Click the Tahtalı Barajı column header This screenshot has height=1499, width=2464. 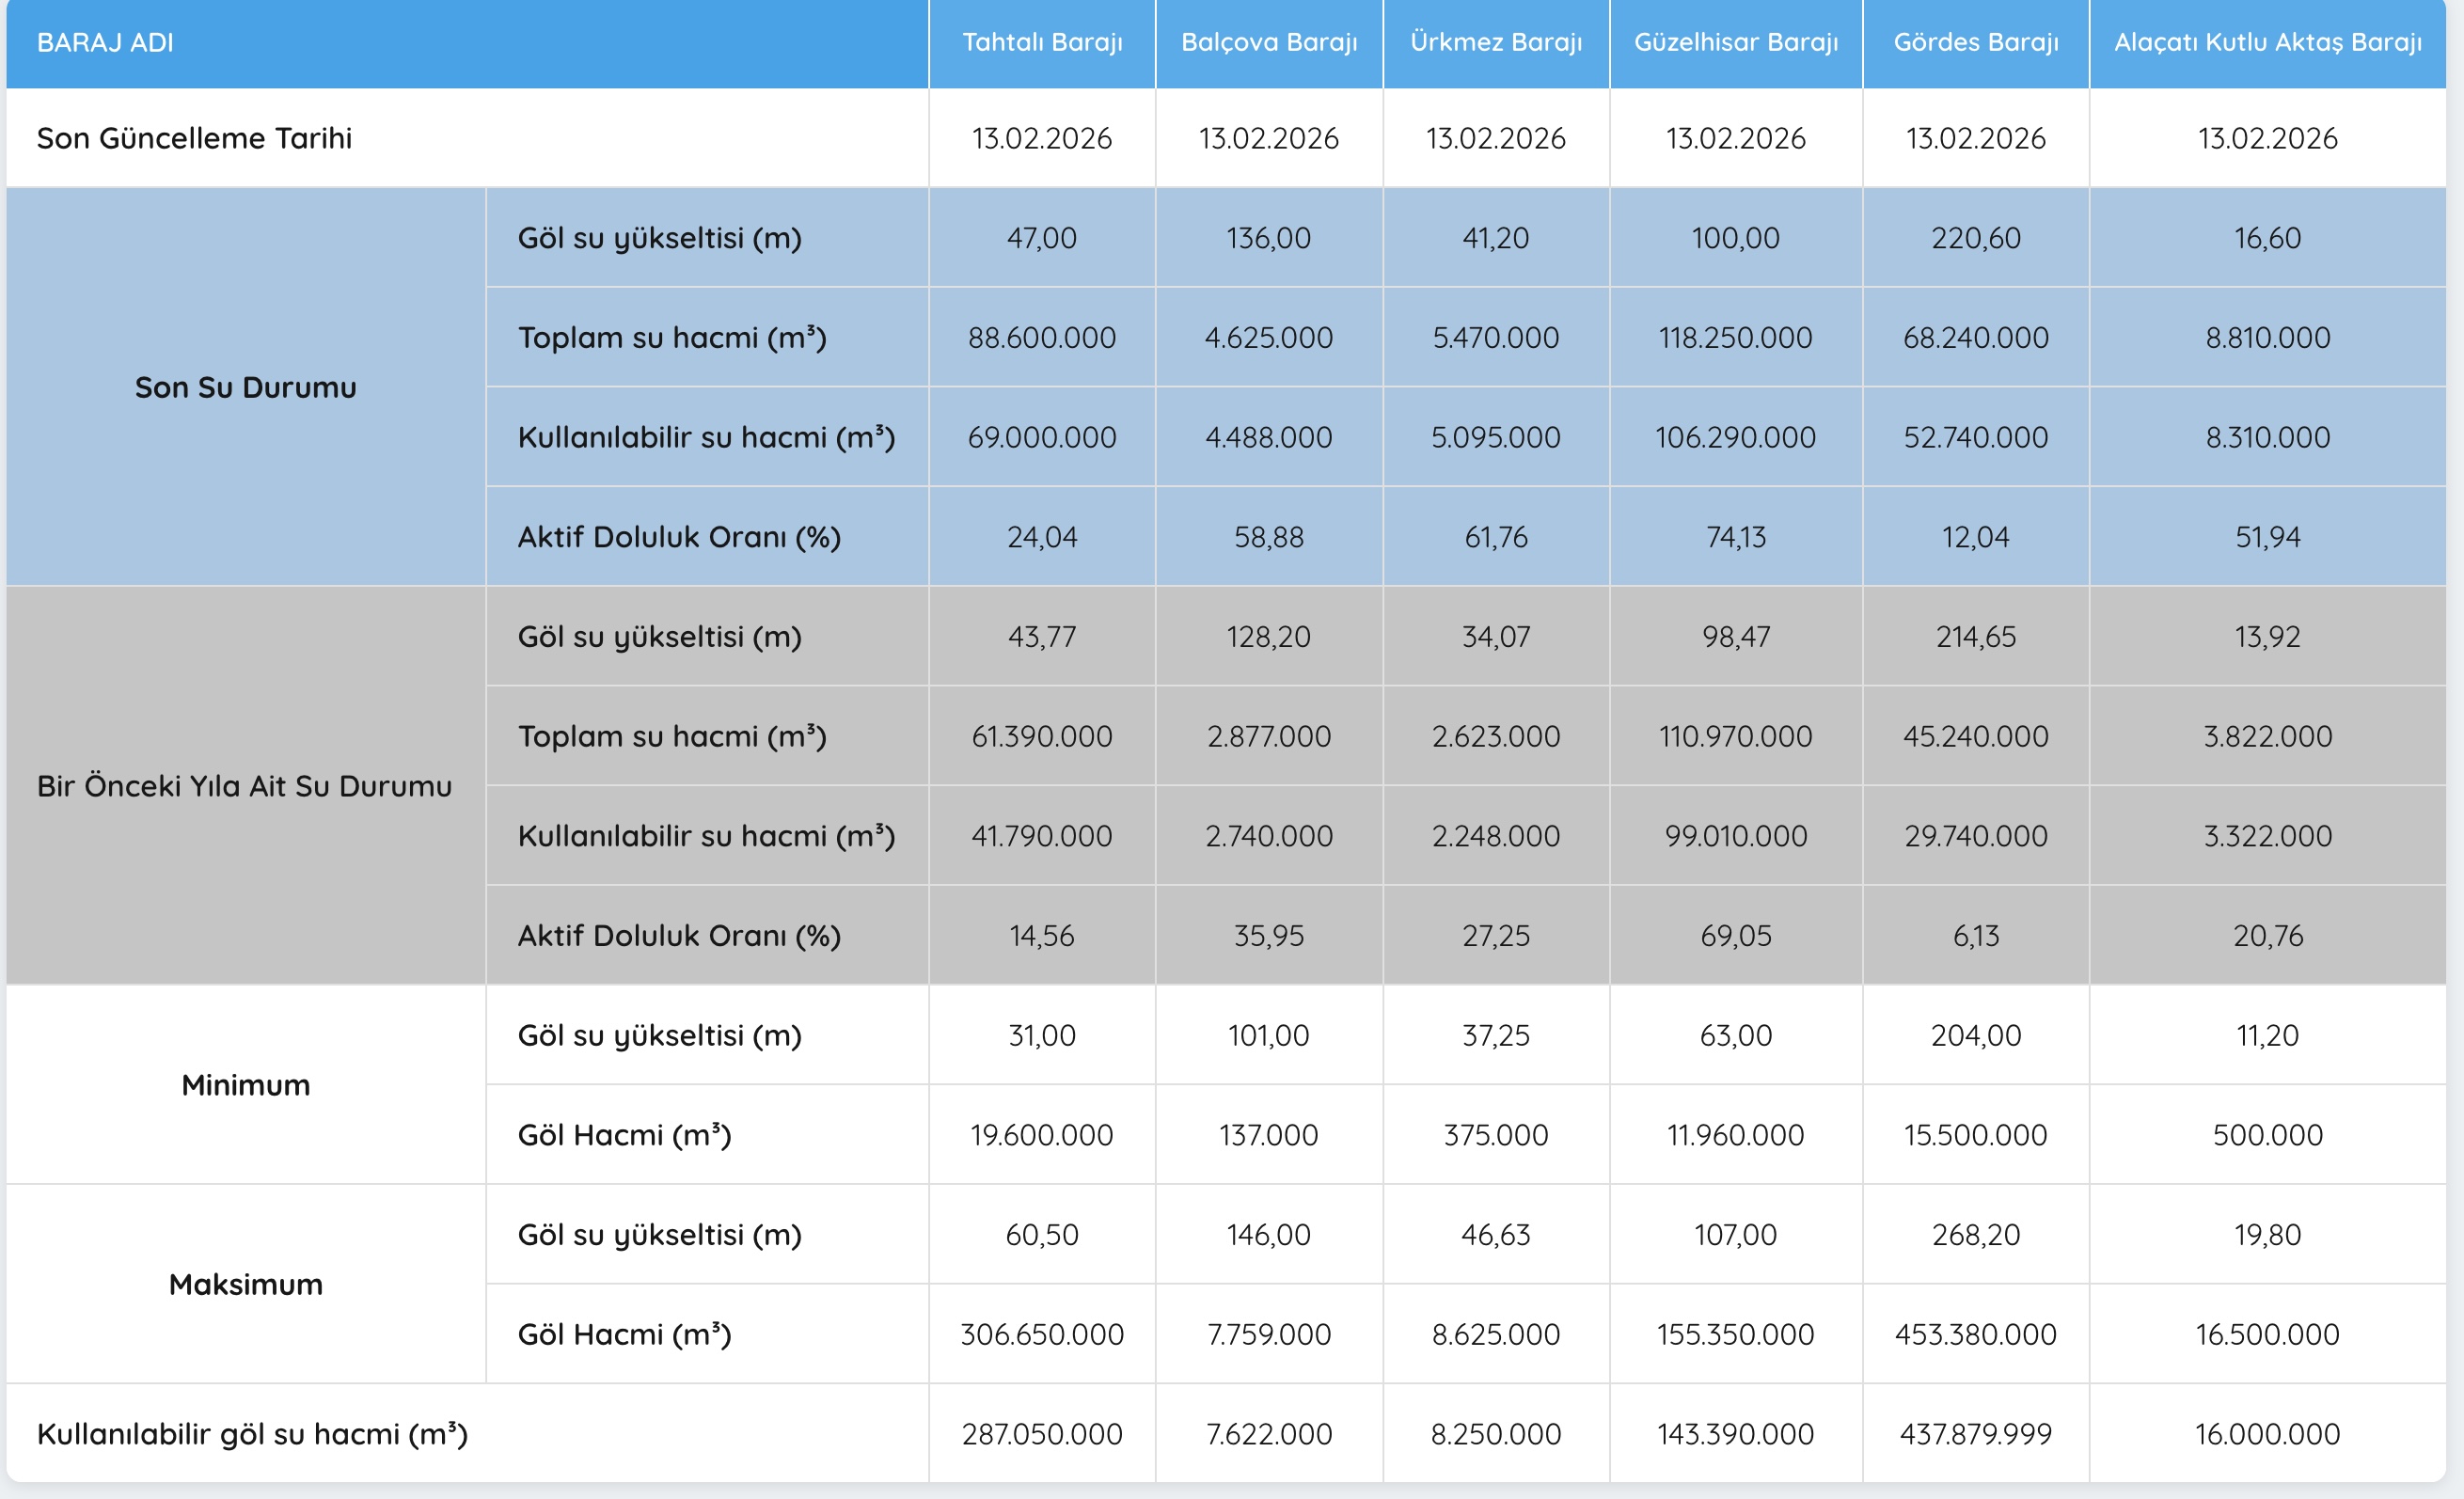pyautogui.click(x=1041, y=42)
